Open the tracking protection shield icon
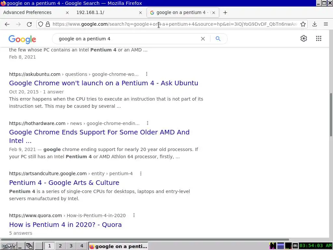 click(x=41, y=24)
